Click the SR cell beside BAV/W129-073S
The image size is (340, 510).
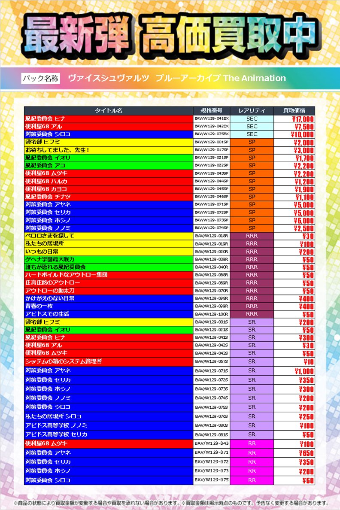coord(252,389)
